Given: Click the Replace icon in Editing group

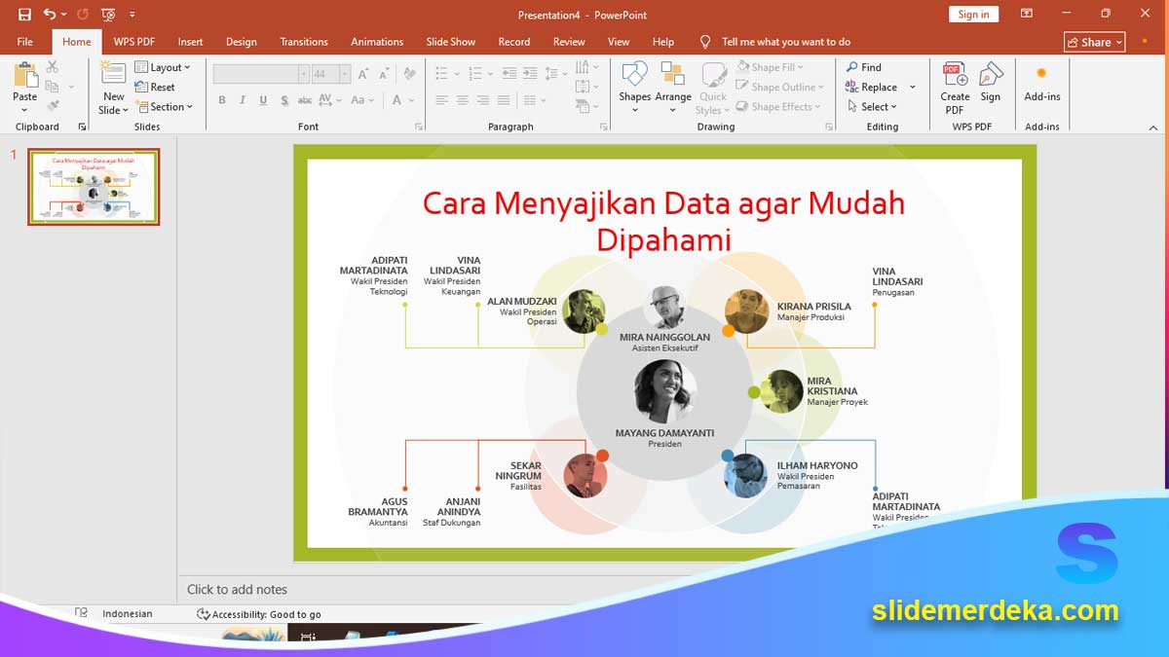Looking at the screenshot, I should click(852, 87).
